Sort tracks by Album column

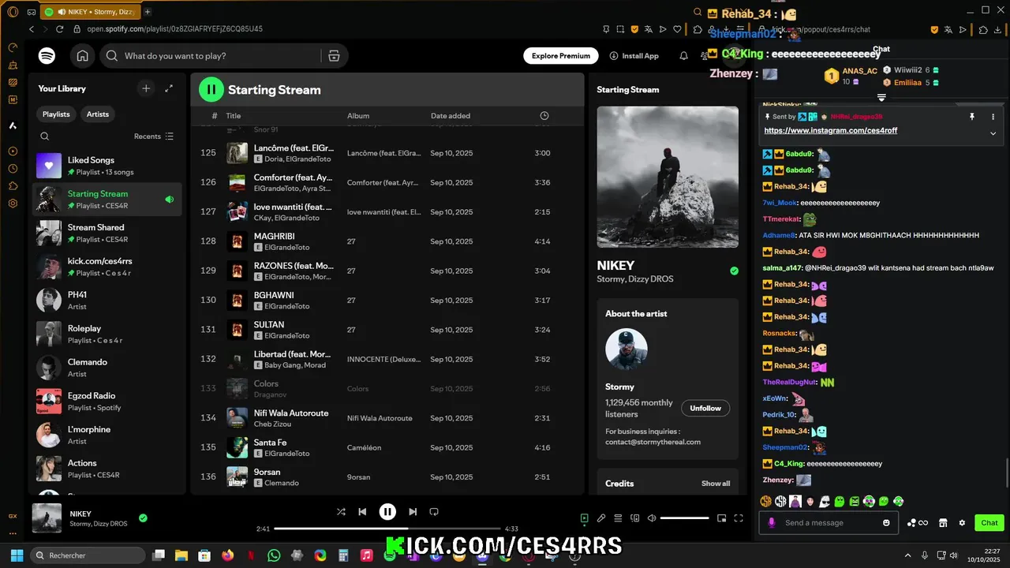tap(358, 116)
